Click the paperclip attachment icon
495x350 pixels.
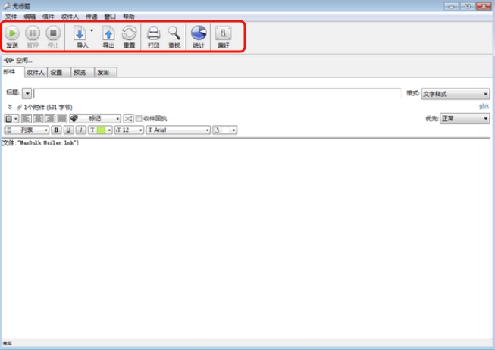(19, 108)
